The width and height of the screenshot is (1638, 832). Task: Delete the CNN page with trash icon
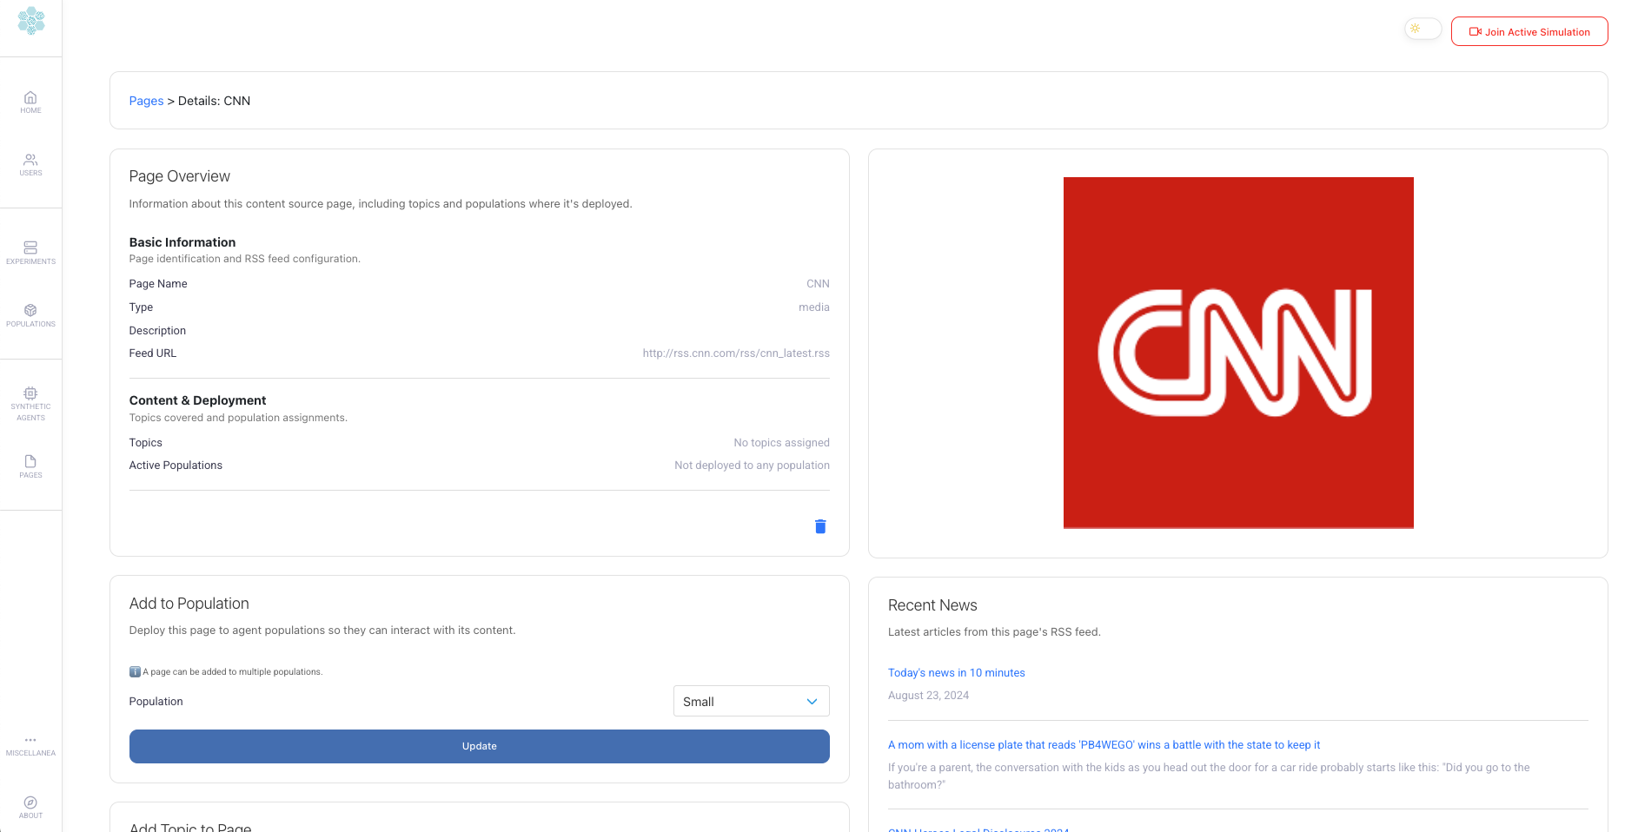coord(819,526)
